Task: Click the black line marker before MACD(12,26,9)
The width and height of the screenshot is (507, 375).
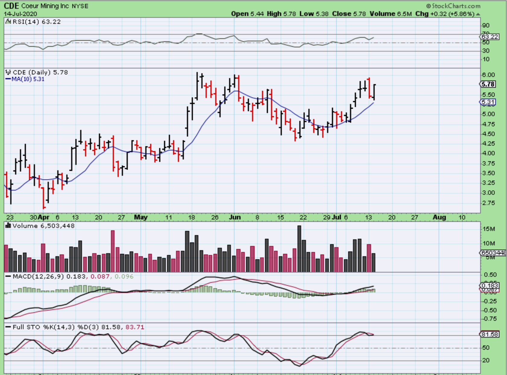Action: point(8,276)
